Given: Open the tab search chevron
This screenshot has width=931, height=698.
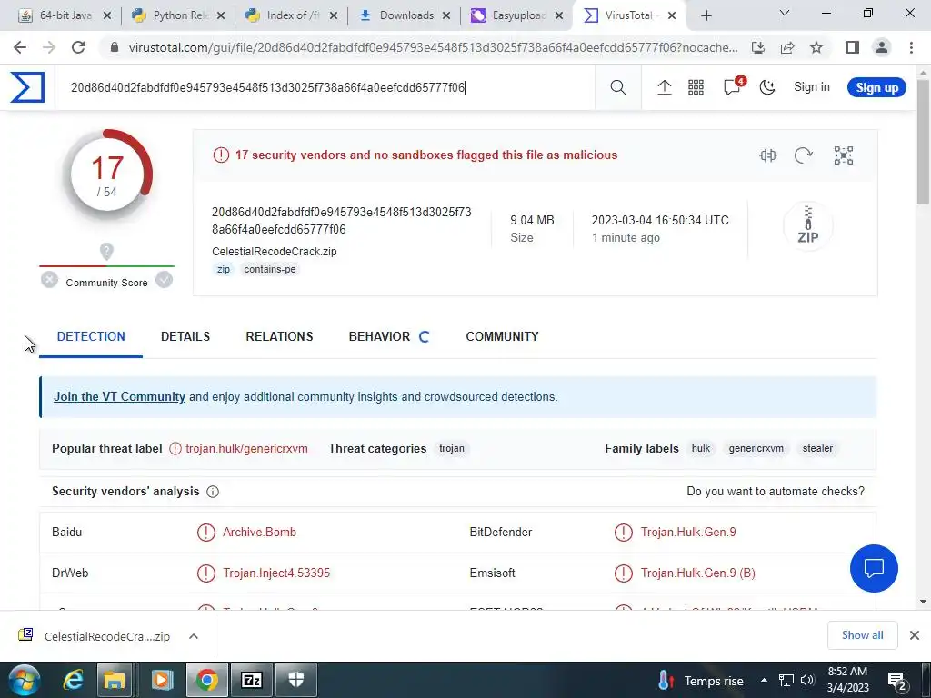Looking at the screenshot, I should pyautogui.click(x=784, y=13).
